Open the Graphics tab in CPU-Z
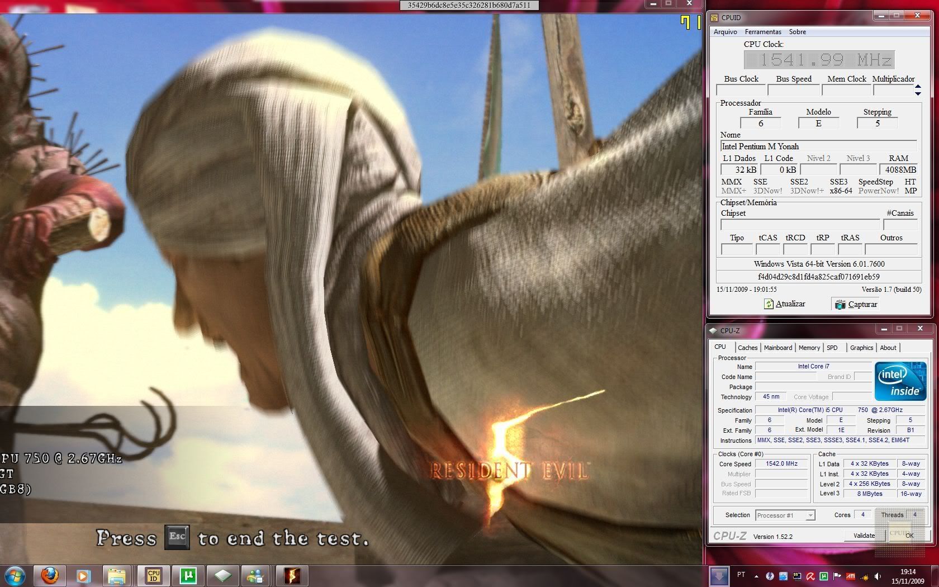 [x=861, y=348]
